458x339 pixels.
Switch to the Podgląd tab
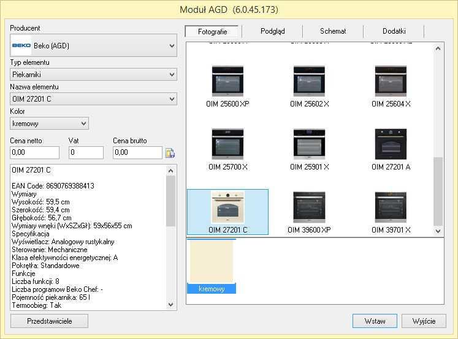click(272, 31)
